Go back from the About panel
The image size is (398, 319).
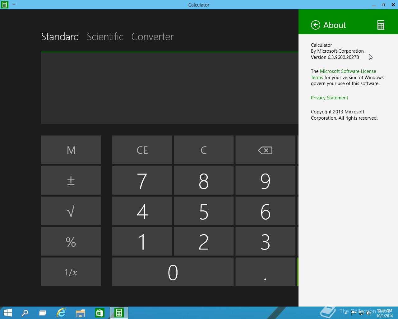316,25
